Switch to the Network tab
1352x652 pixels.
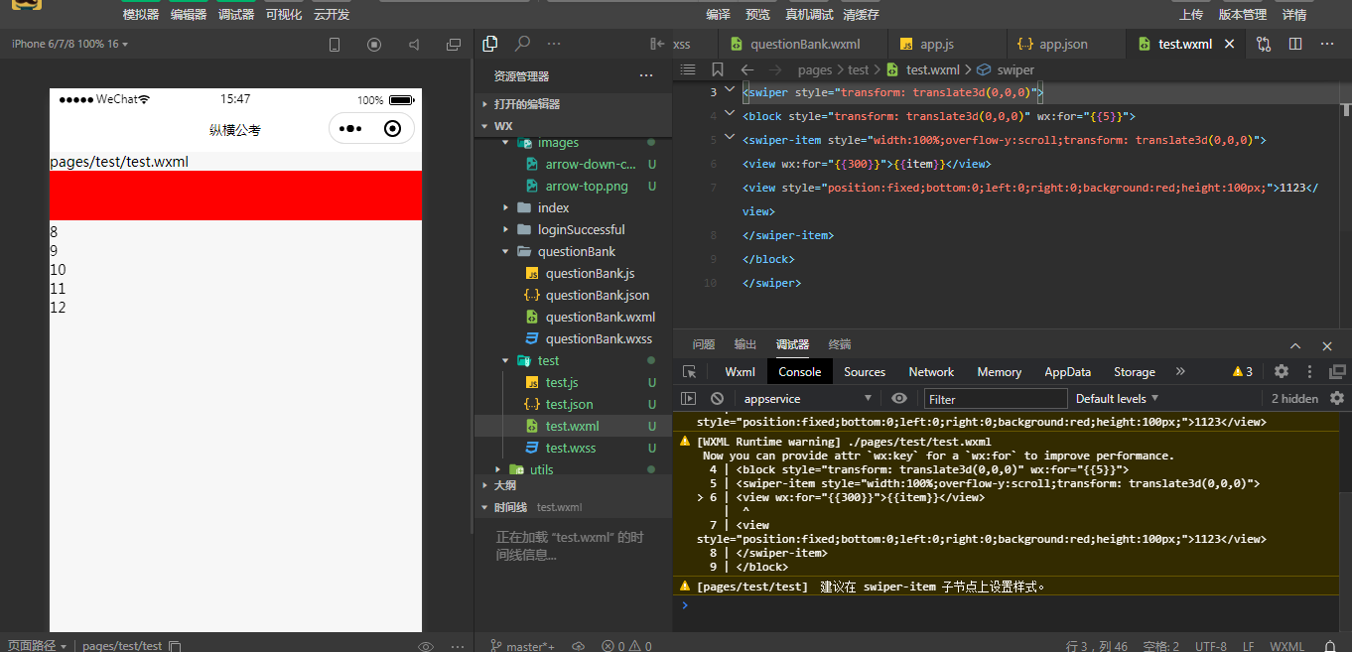(x=931, y=372)
